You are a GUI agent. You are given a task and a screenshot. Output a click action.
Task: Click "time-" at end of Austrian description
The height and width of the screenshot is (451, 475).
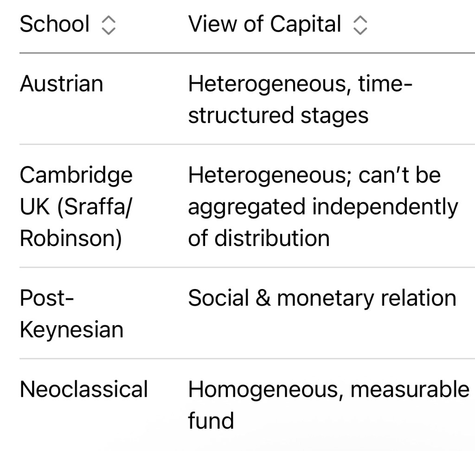pos(385,84)
